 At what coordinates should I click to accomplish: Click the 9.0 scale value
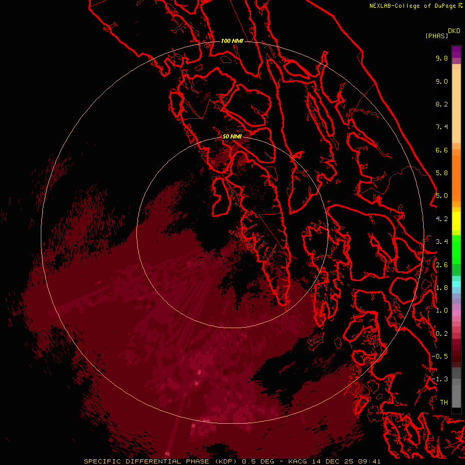click(x=442, y=81)
